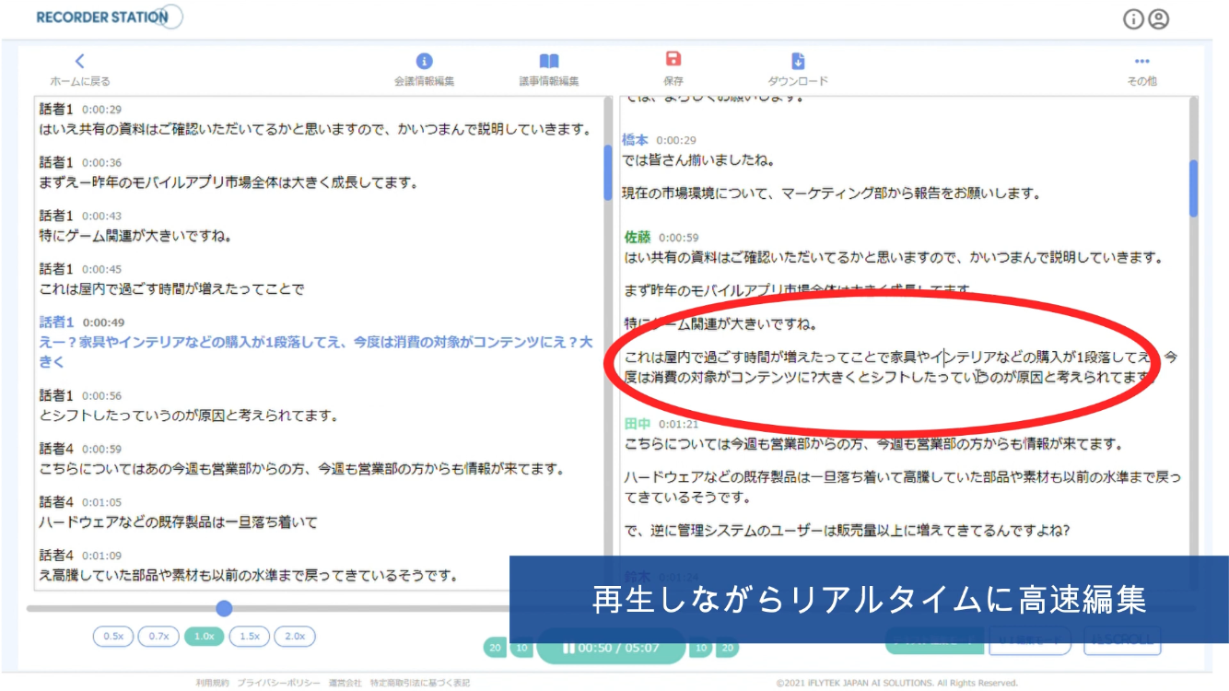Click left panel line 特にゲーム関連が大きいですね。
Image resolution: width=1229 pixels, height=691 pixels.
click(x=135, y=236)
